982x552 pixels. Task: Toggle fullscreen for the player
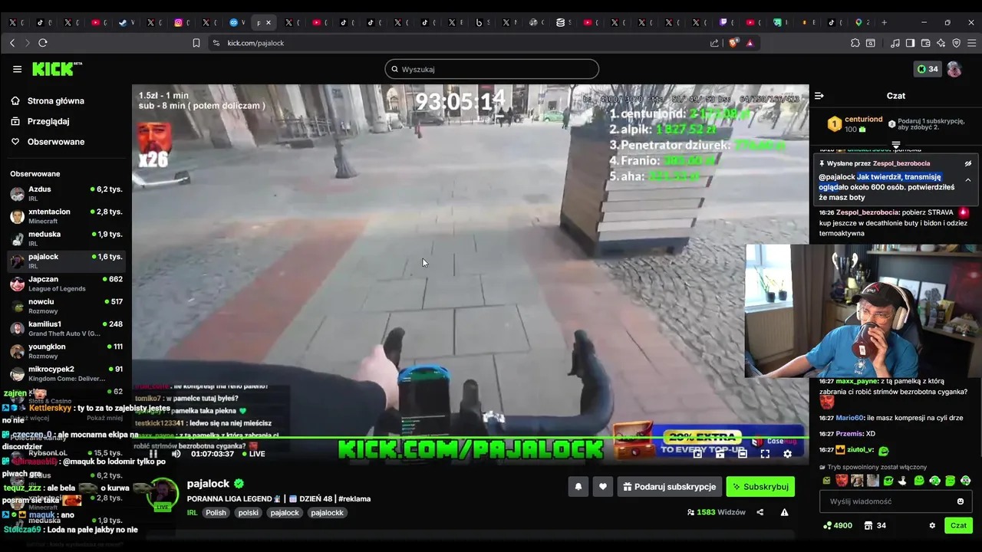(765, 454)
